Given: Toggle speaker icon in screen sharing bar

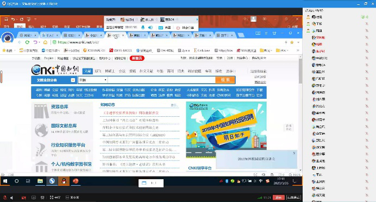Looking at the screenshot, I should tap(151, 28).
